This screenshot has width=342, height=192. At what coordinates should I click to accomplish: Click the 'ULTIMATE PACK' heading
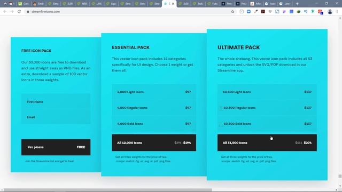pos(239,47)
